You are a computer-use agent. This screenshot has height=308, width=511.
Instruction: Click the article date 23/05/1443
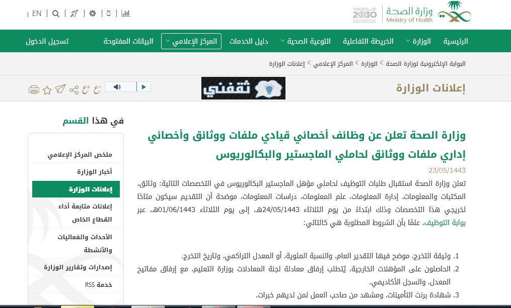(x=447, y=170)
